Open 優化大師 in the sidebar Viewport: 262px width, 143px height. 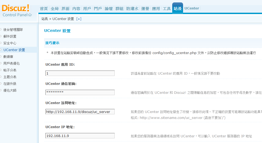10,91
